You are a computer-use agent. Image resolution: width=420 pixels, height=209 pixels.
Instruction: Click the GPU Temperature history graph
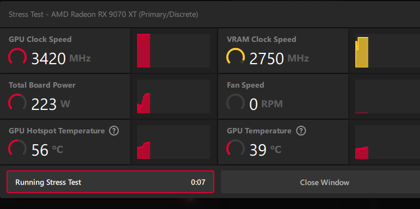(387, 142)
